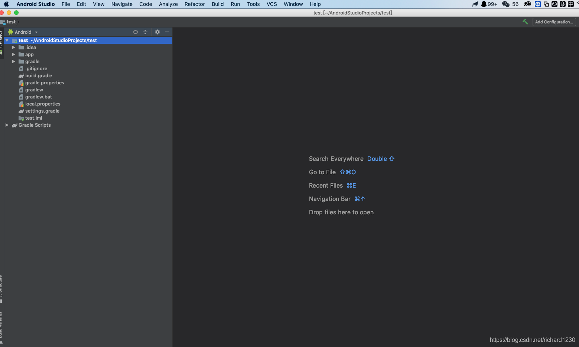The image size is (579, 347).
Task: Open the Apple menu
Action: (6, 4)
